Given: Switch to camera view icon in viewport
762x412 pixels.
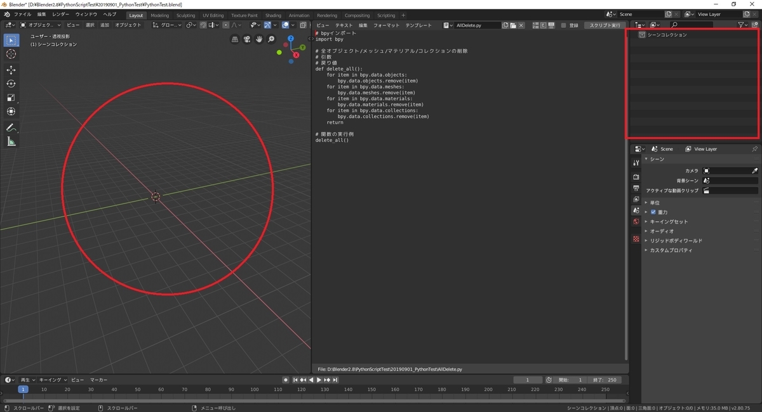Looking at the screenshot, I should pos(246,39).
